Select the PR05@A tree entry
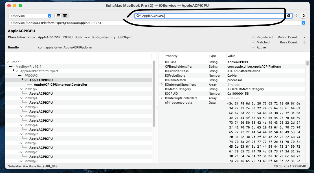Screen dimensions: 314x173 (x=31, y=125)
